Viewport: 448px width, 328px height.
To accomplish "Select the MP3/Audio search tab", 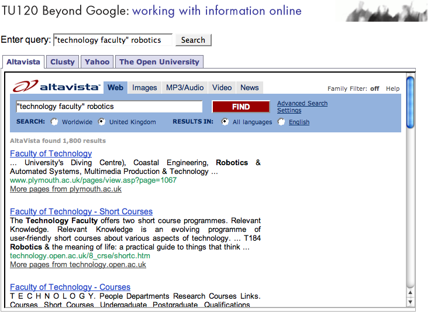I will (185, 88).
